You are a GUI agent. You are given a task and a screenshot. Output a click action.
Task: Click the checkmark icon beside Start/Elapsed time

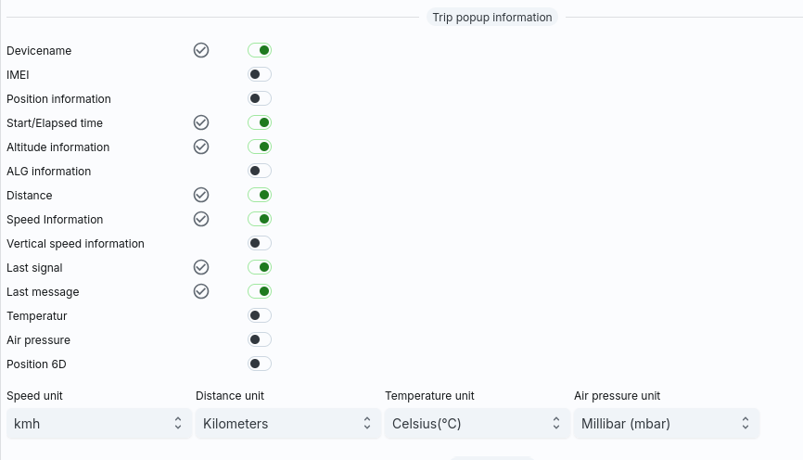pos(201,122)
